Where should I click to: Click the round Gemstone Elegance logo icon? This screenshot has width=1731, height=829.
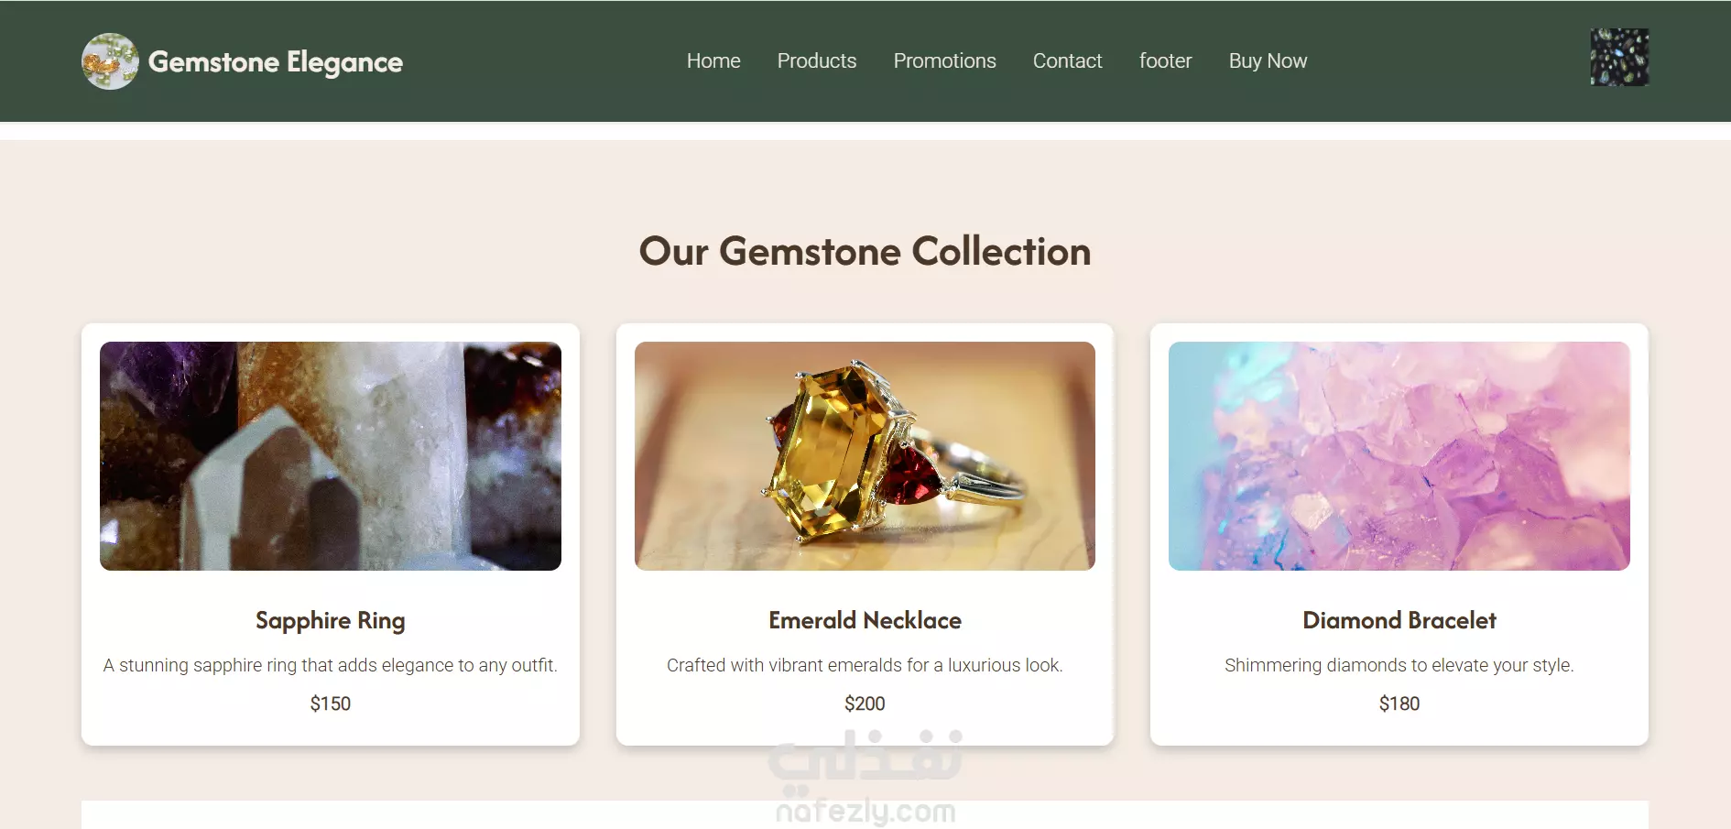[110, 61]
